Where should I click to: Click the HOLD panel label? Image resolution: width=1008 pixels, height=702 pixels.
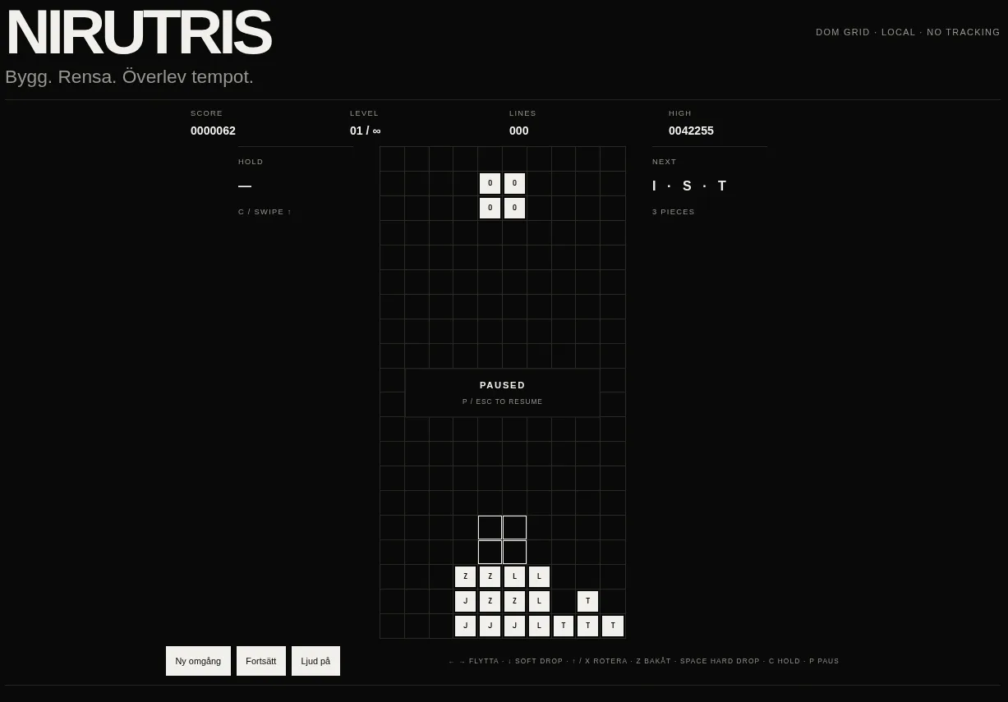(x=251, y=162)
